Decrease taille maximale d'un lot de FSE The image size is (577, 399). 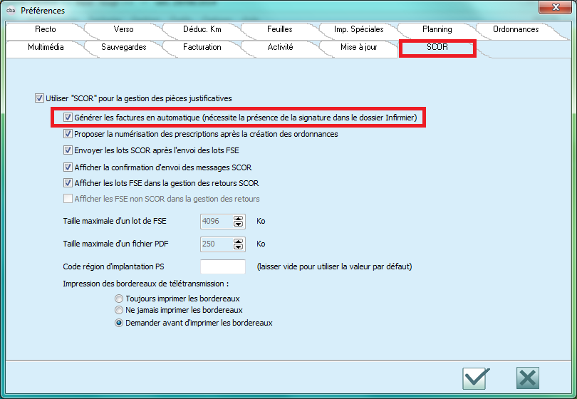238,224
